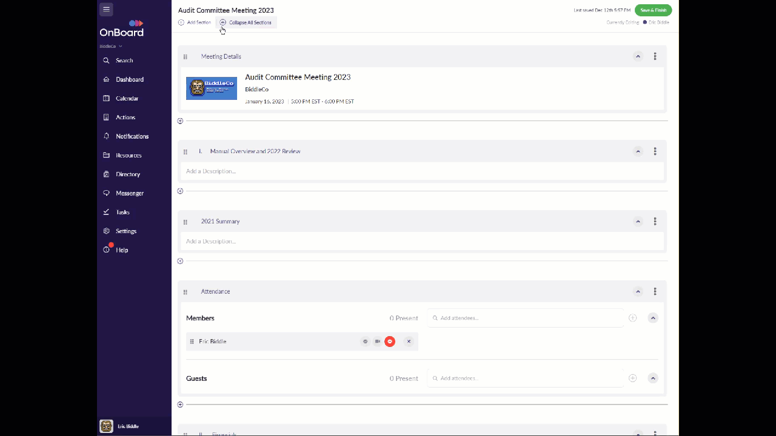
Task: Click the plus icon to add a Member attendee
Action: pos(632,317)
